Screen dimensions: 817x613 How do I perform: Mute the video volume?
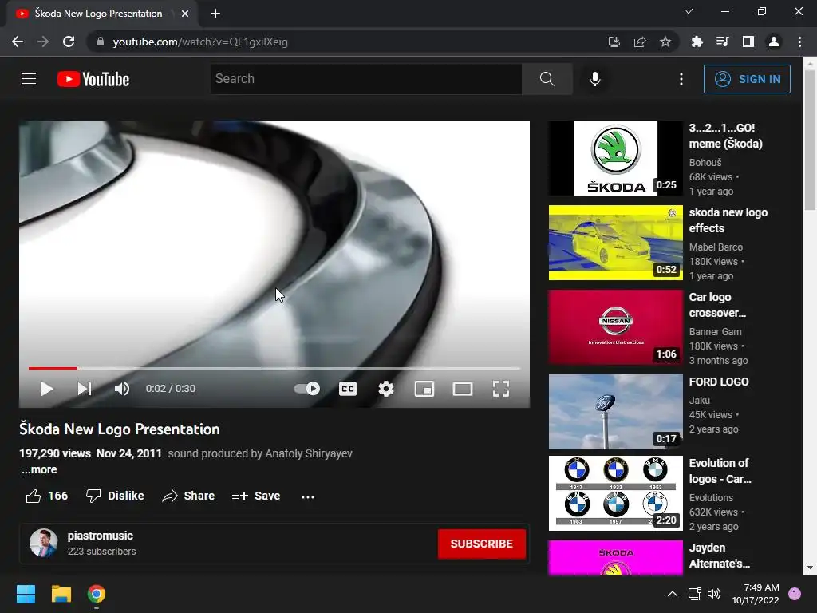(x=121, y=389)
